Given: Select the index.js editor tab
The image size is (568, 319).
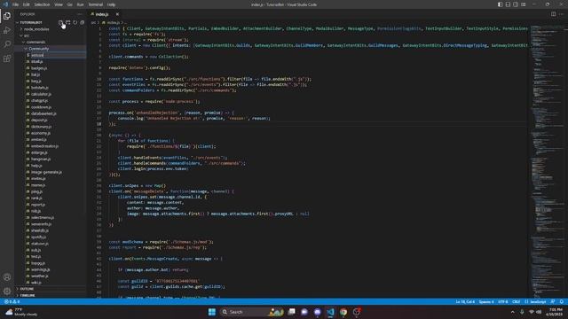Looking at the screenshot, I should coord(103,14).
